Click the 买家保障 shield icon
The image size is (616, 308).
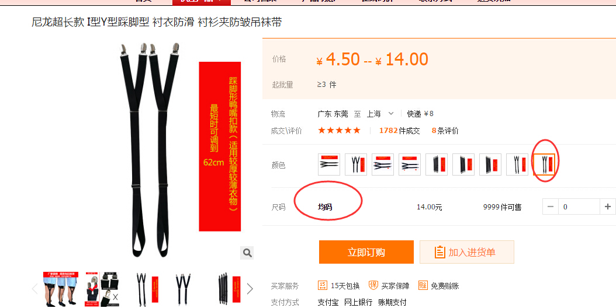[373, 285]
